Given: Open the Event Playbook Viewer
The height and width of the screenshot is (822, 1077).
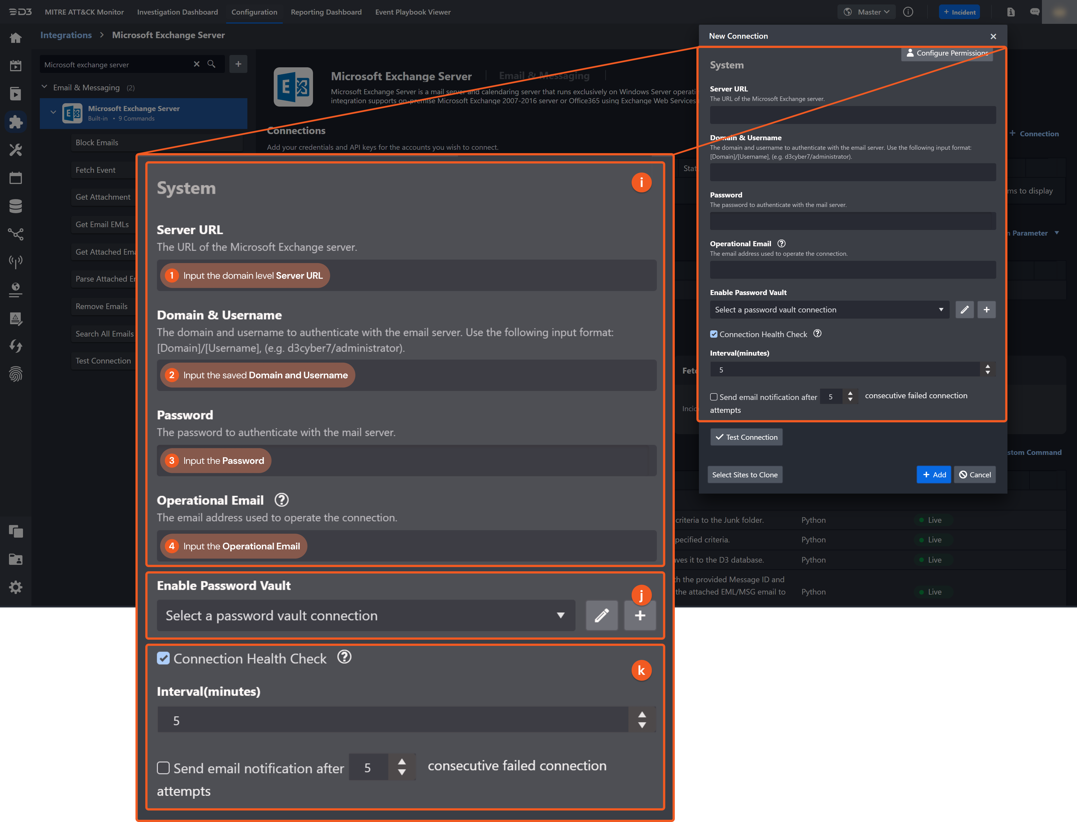Looking at the screenshot, I should point(413,12).
